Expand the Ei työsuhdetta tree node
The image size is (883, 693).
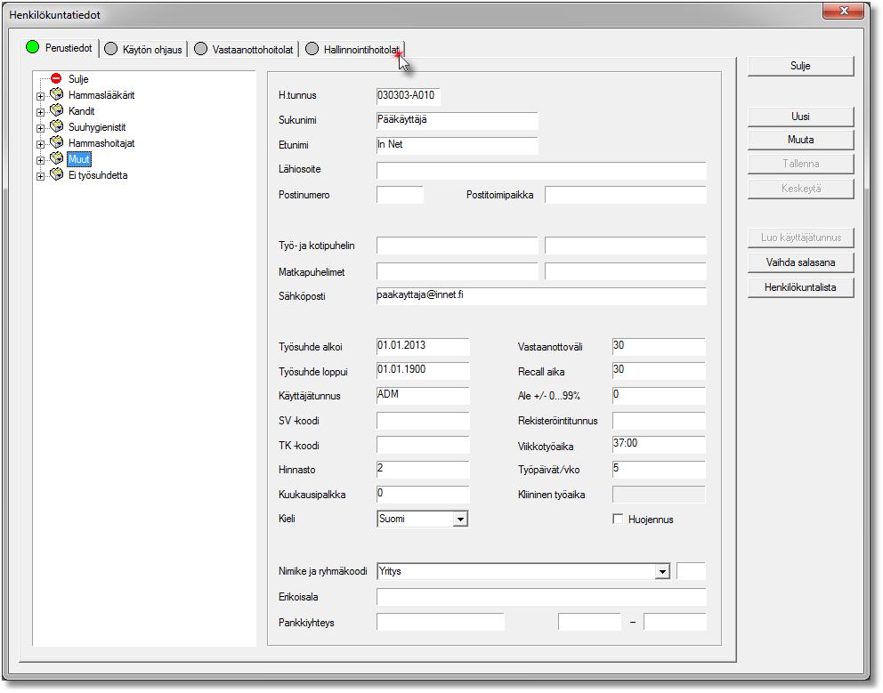(41, 176)
